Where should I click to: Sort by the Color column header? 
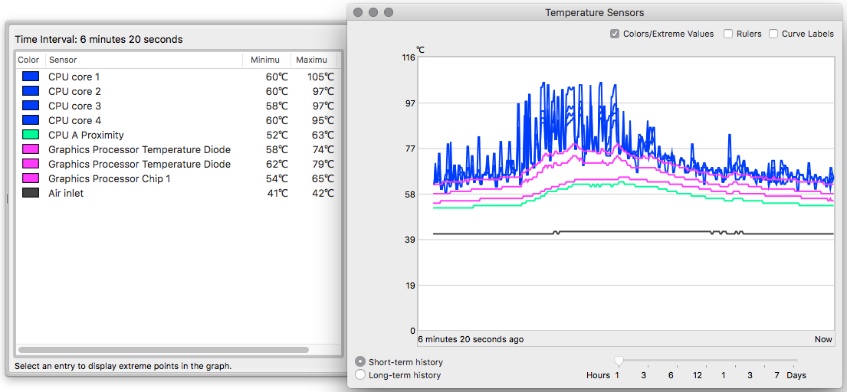pyautogui.click(x=28, y=60)
